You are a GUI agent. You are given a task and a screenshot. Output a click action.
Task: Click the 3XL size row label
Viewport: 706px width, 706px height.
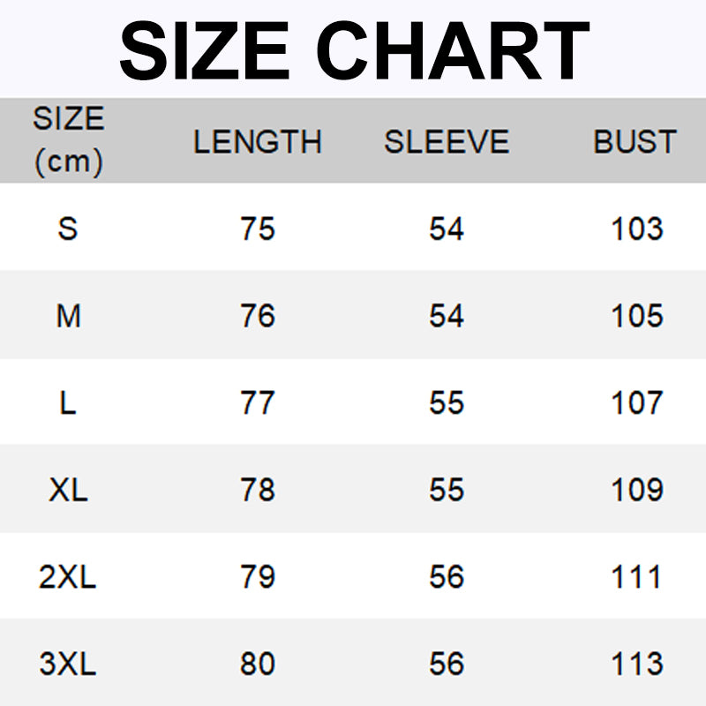68,664
